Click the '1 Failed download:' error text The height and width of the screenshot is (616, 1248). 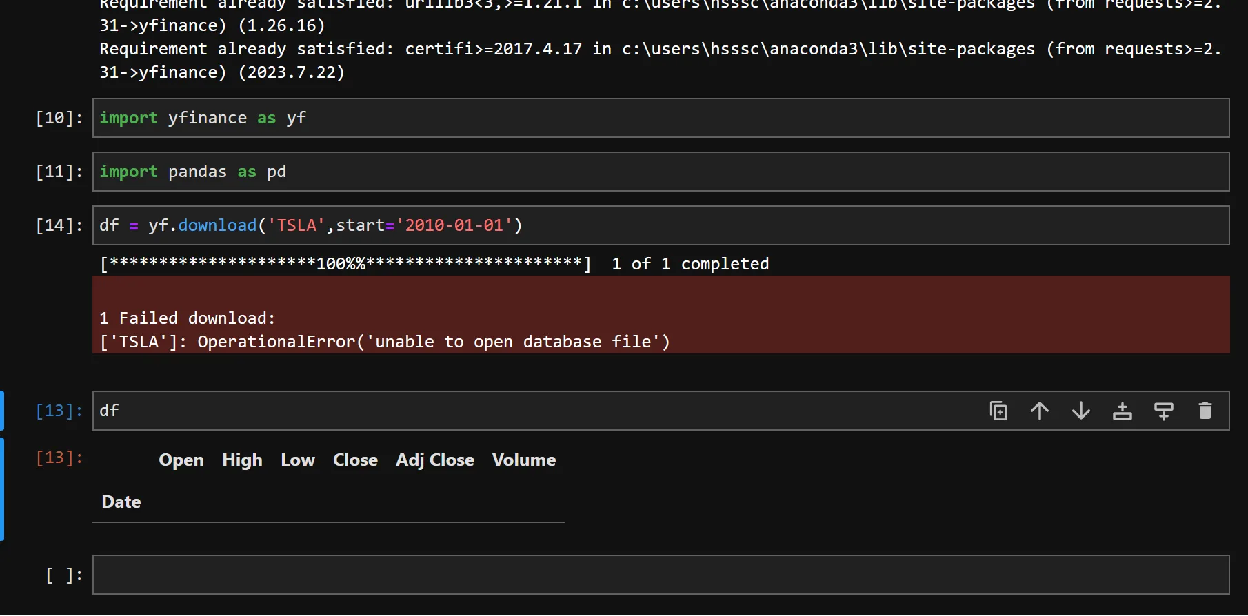[188, 318]
